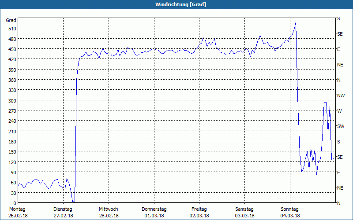Screen dimensions: 353x220
Task: Select the 450 value on the degree axis
Action: pos(12,49)
